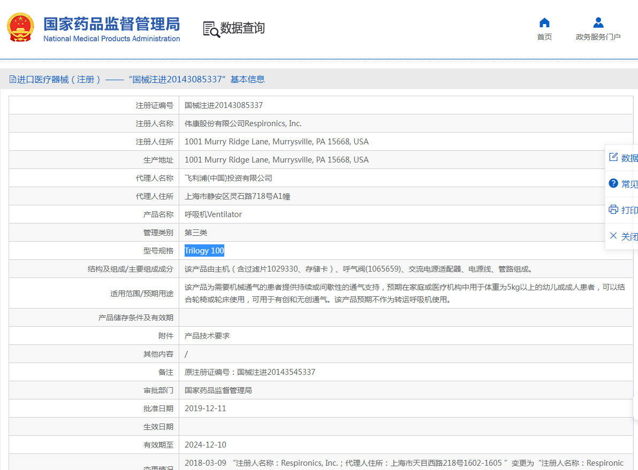Click agent name 飞利浦(中国)投资有限公司
The image size is (638, 470).
coord(228,178)
